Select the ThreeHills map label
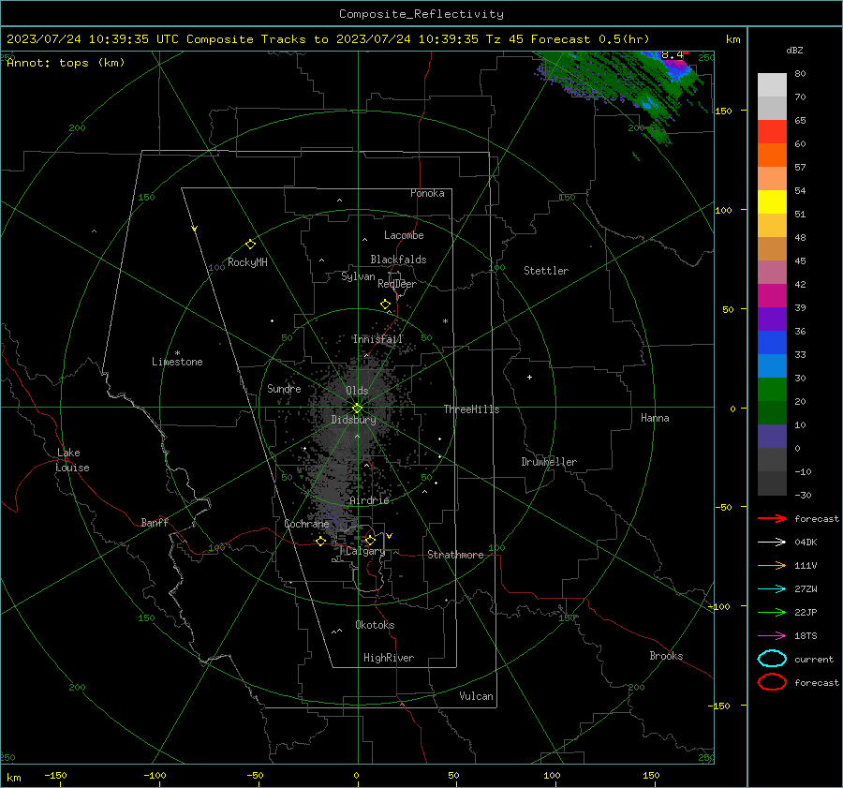Viewport: 843px width, 788px height. point(471,409)
